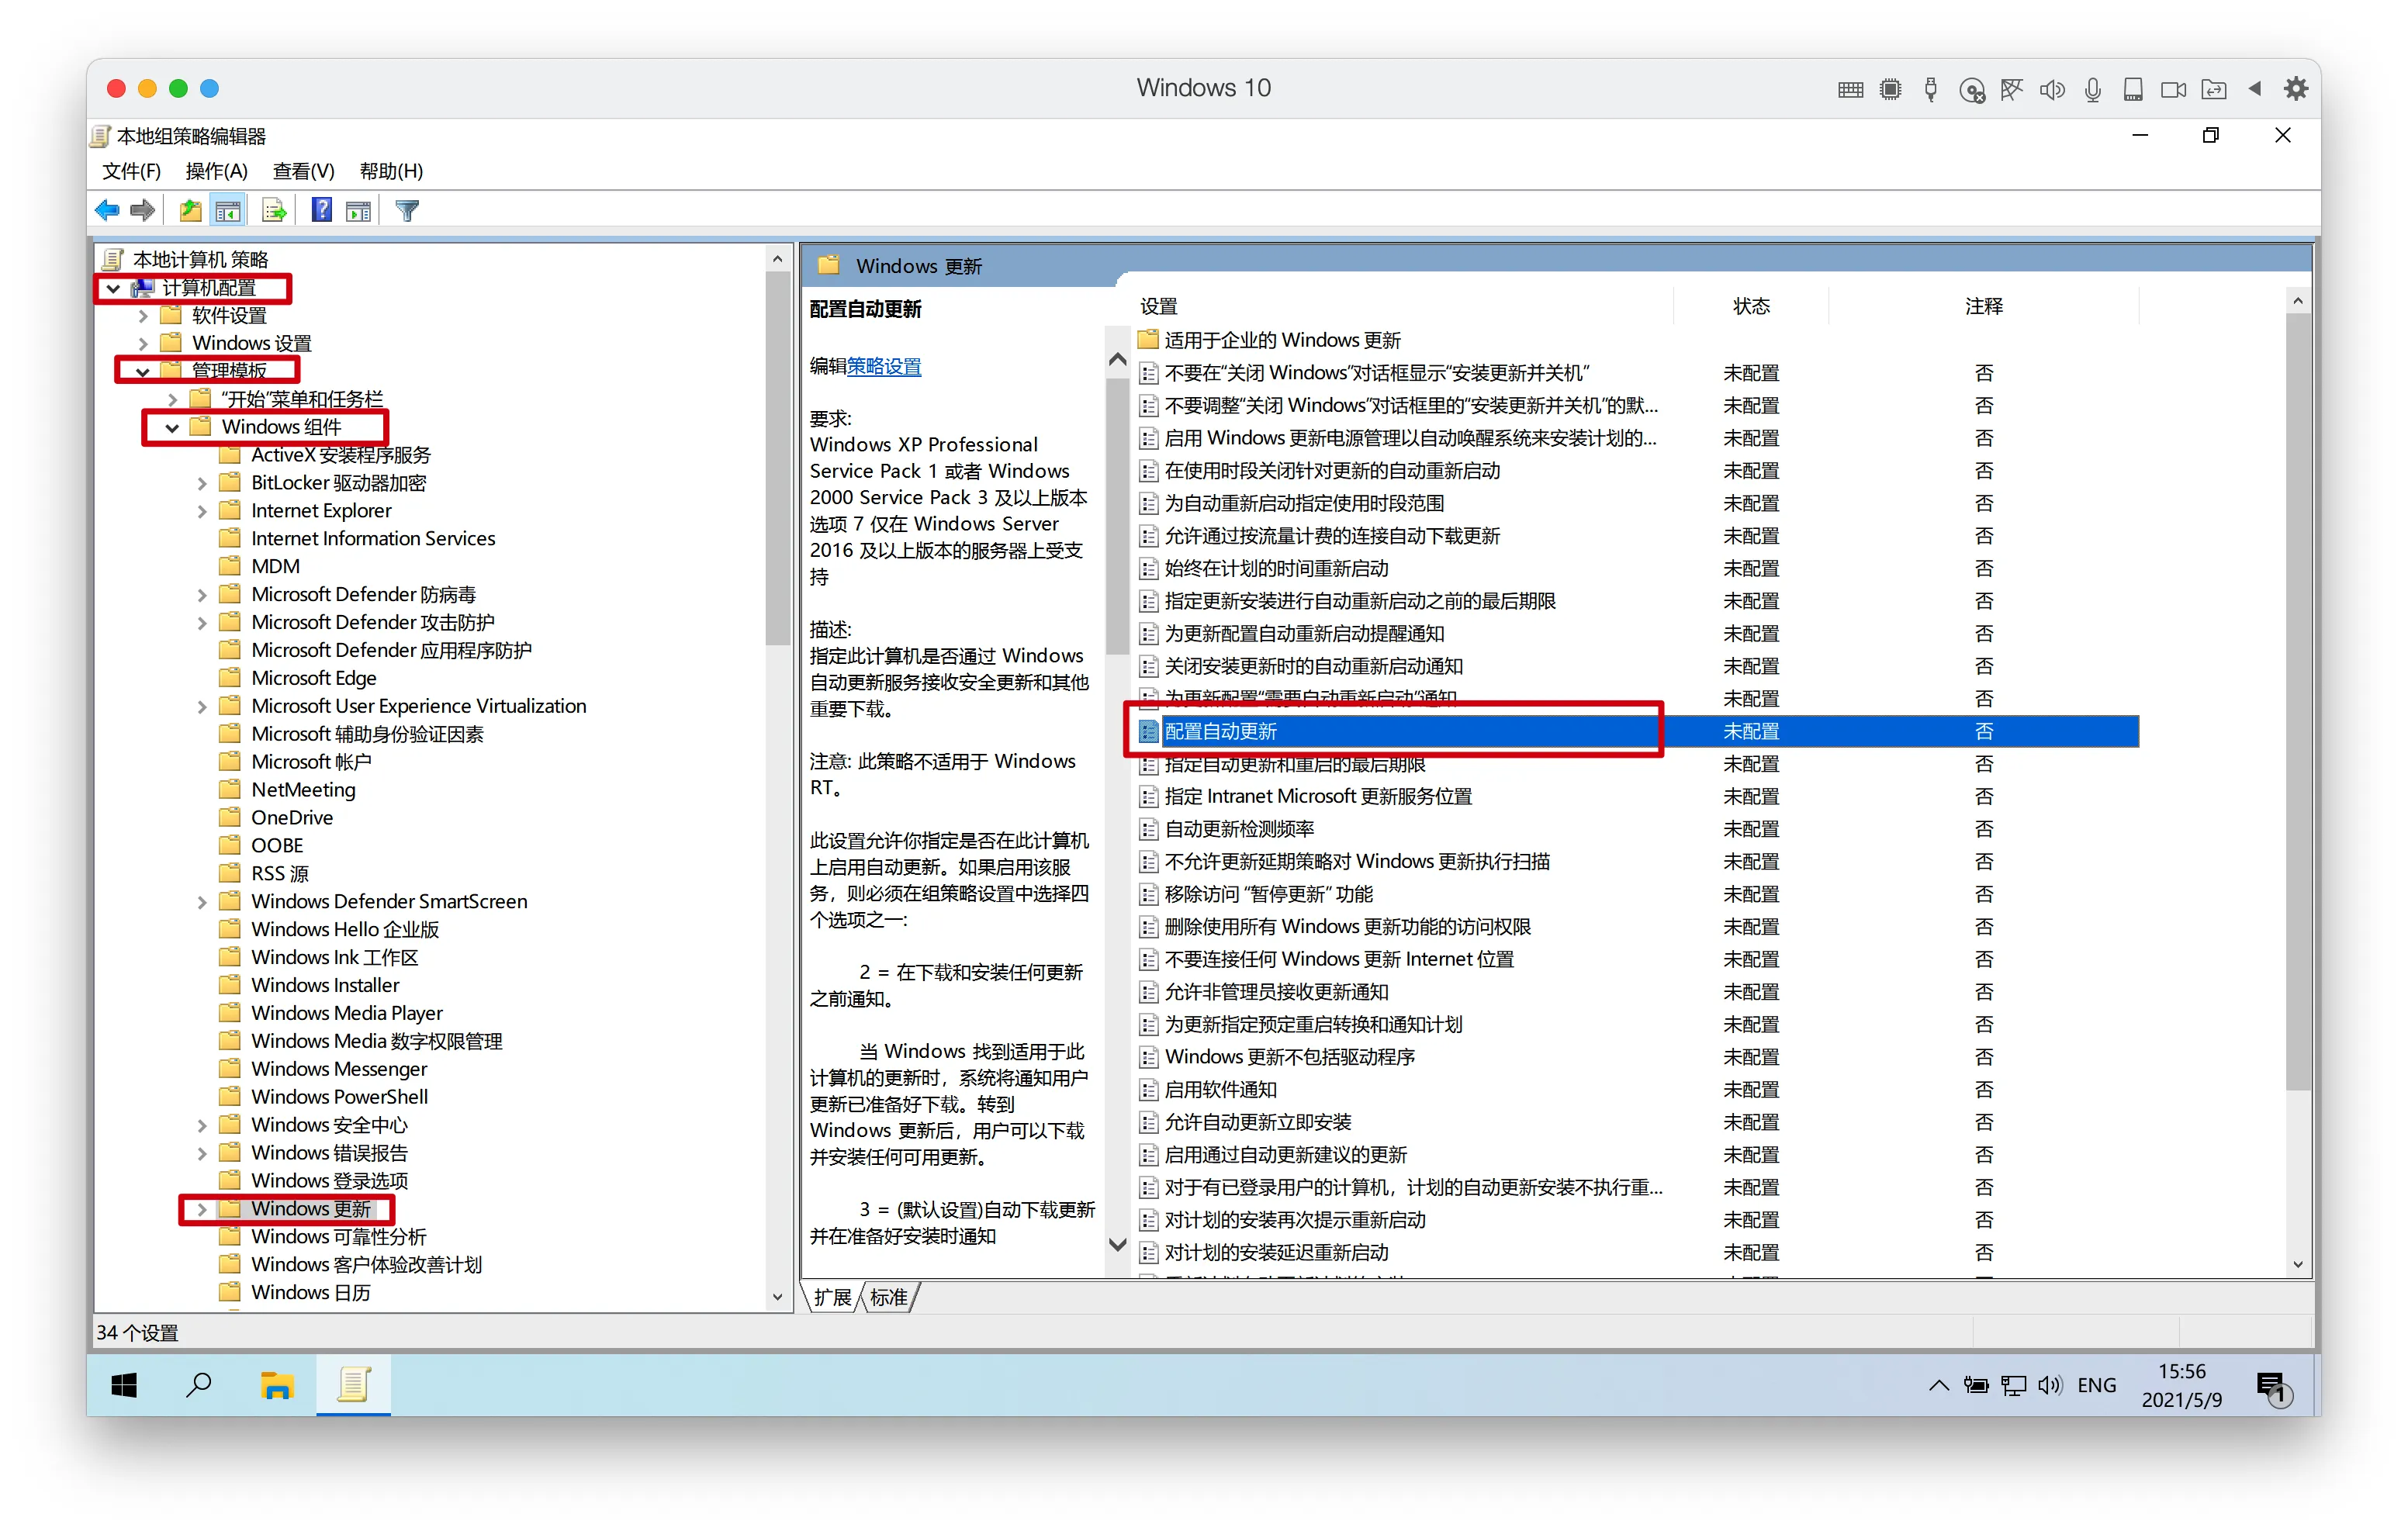Select the Windows Media Player tree item
The height and width of the screenshot is (1531, 2408).
pos(346,1014)
